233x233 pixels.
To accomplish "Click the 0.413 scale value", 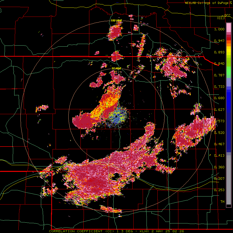I will click(x=219, y=156).
